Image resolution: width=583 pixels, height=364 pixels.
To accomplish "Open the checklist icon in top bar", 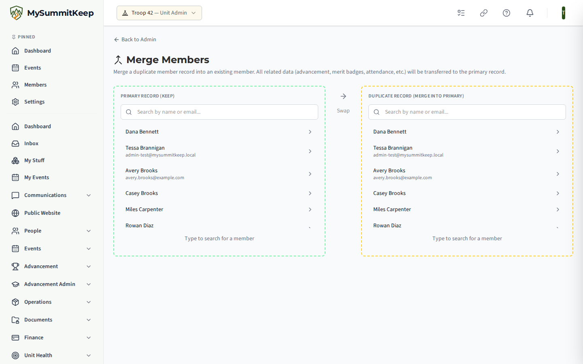I will click(x=461, y=13).
